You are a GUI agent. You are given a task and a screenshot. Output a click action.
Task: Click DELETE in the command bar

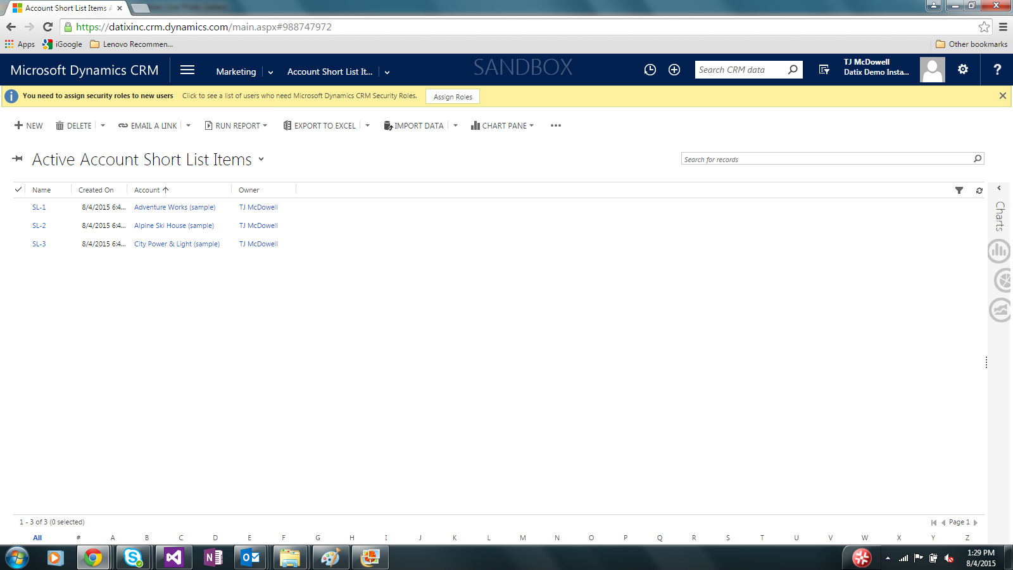(x=73, y=125)
